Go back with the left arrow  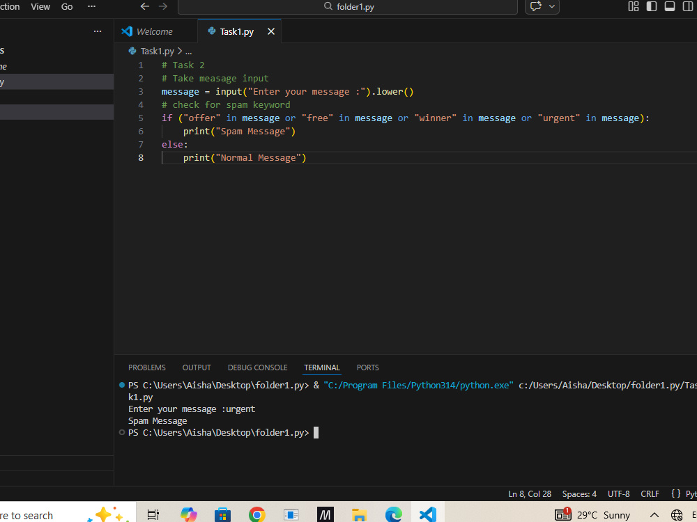pyautogui.click(x=144, y=6)
